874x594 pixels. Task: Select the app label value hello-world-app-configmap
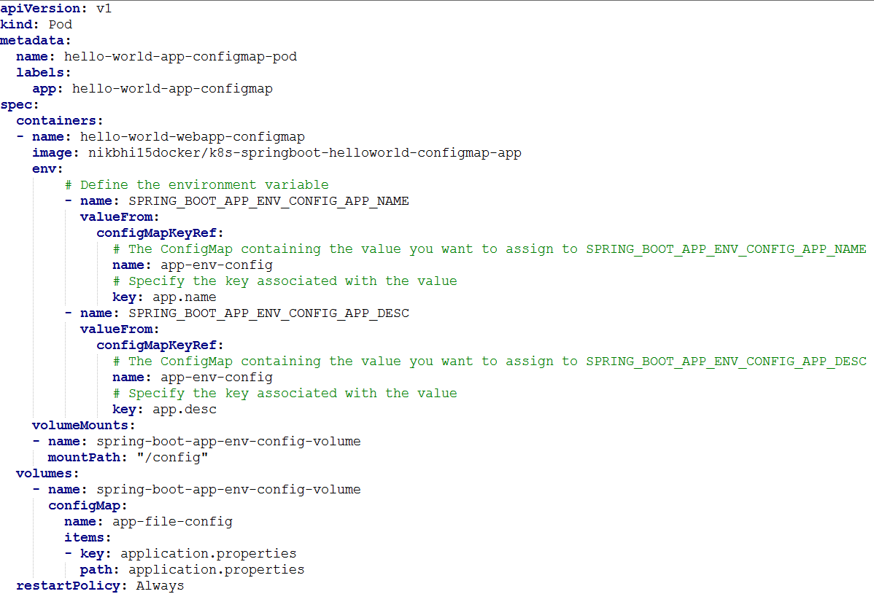(172, 89)
